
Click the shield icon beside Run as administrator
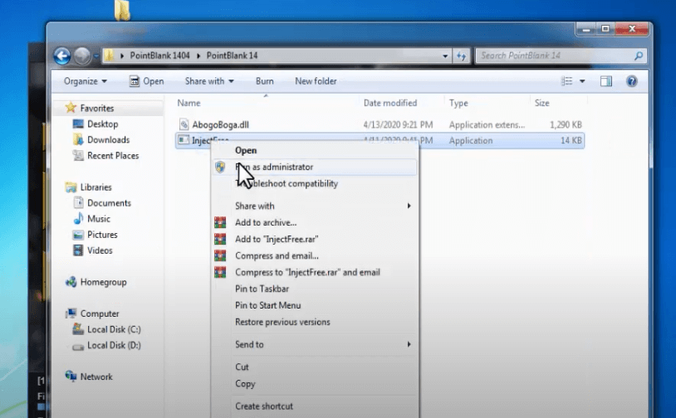click(220, 167)
